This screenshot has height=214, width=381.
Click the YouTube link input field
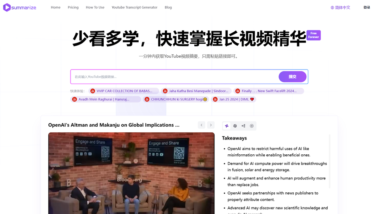(175, 77)
